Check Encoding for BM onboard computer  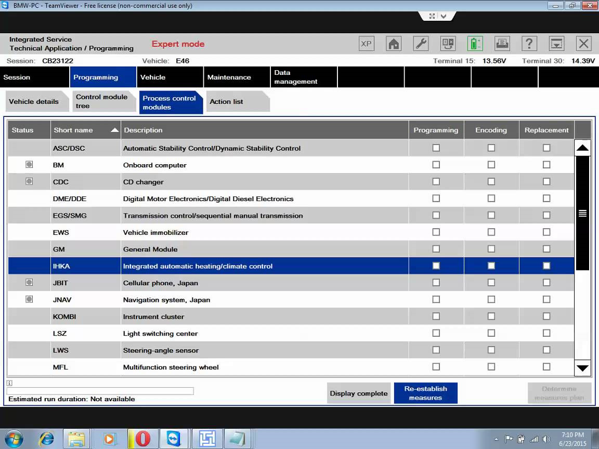[491, 165]
